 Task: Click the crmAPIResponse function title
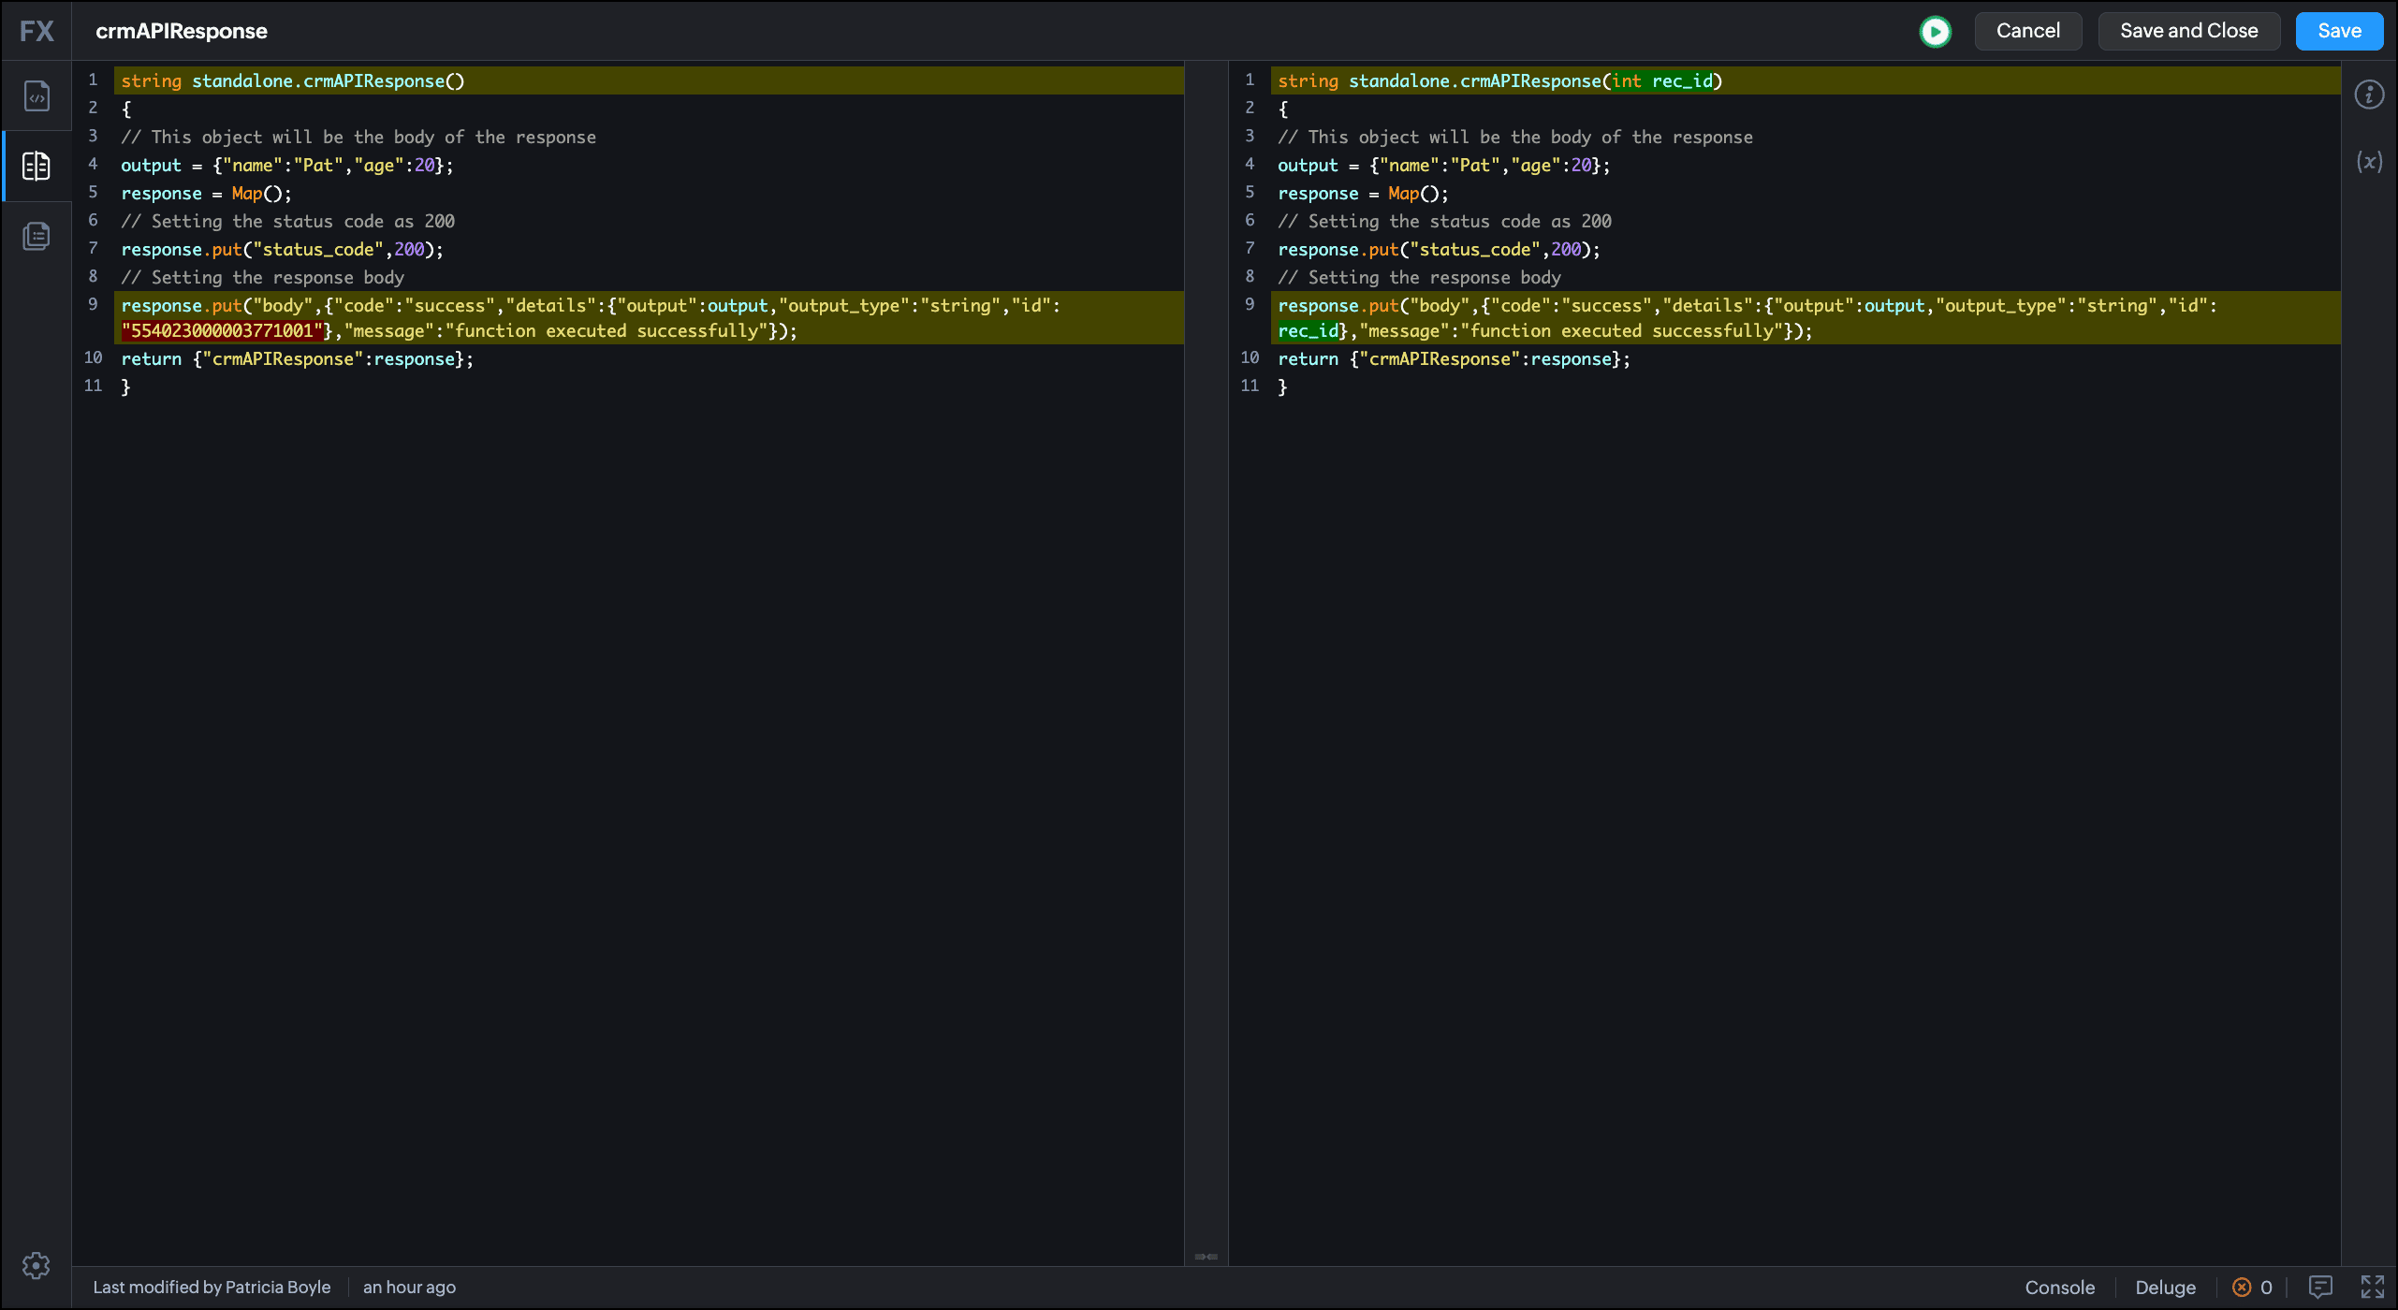tap(182, 32)
